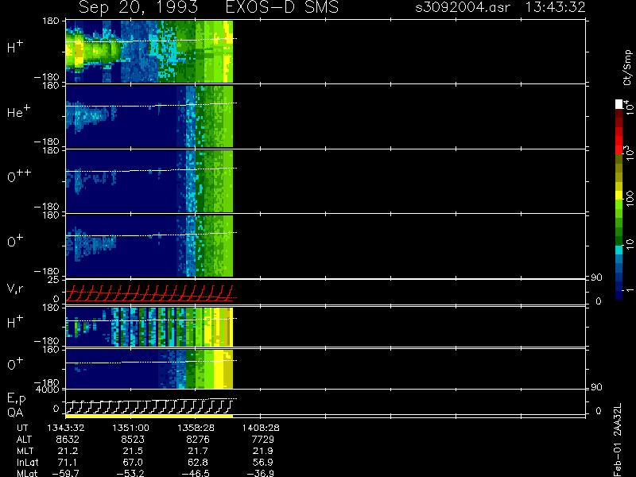Screen dimensions: 636x477
Task: Click the InLat value "62.8"
Action: coord(198,462)
